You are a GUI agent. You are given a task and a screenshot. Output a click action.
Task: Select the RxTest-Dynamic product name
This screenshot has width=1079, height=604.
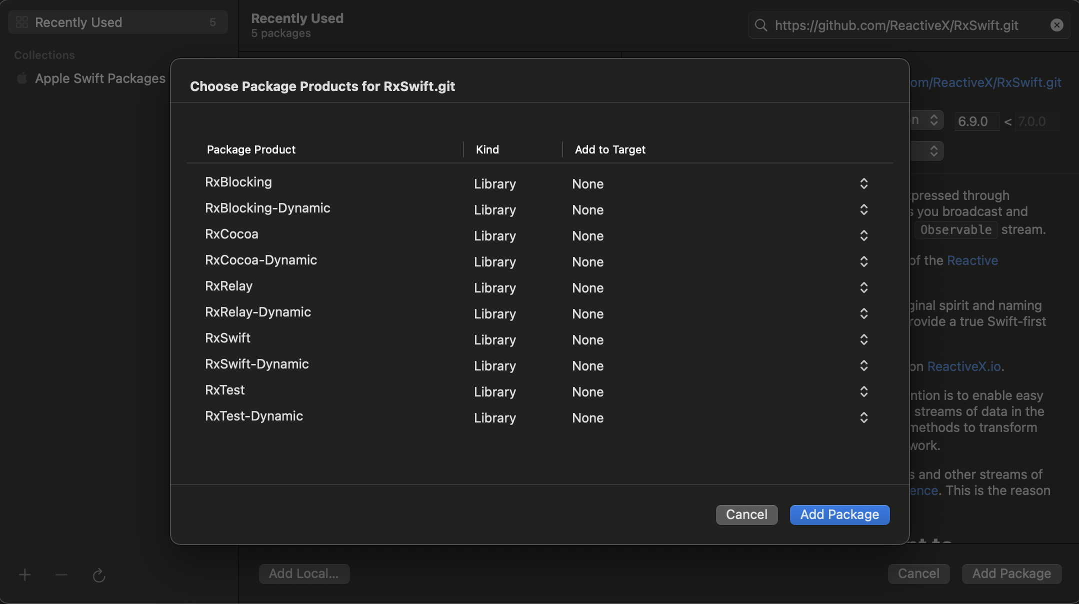tap(254, 416)
